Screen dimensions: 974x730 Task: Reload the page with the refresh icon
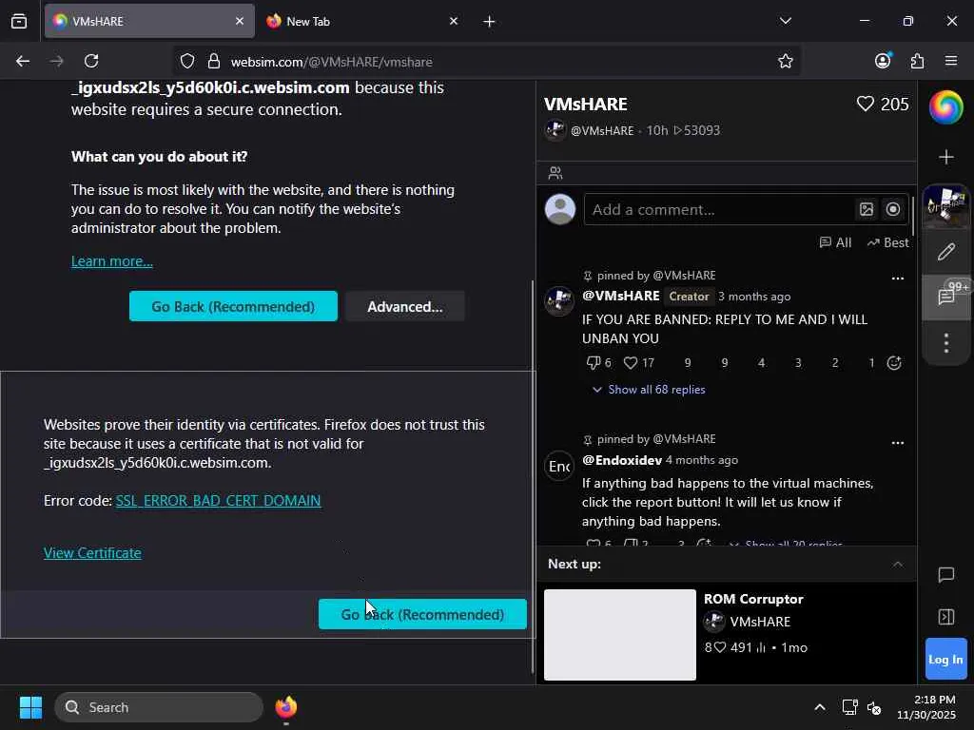91,61
